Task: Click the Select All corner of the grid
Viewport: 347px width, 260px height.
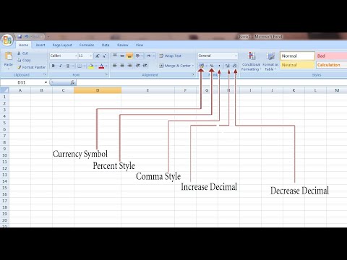Action: pyautogui.click(x=4, y=90)
